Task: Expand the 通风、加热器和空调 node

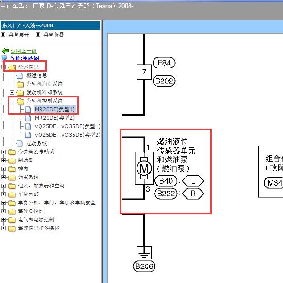Action: click(3, 186)
